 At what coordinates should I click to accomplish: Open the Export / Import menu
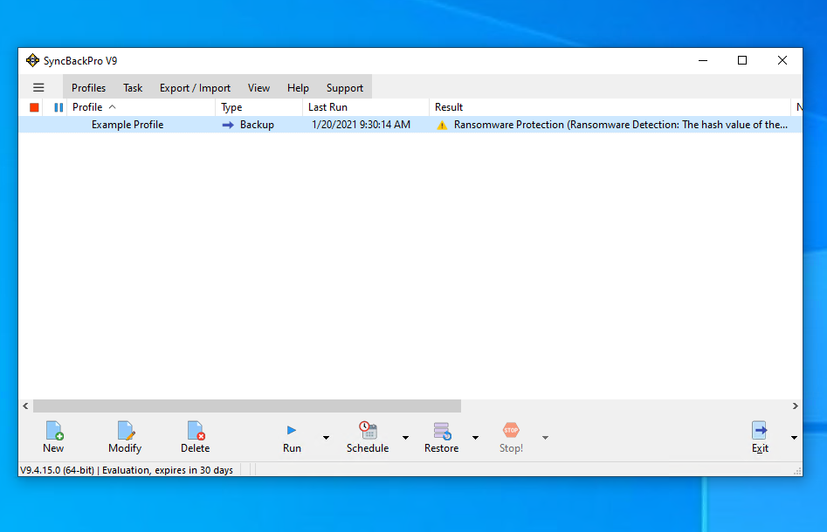point(195,88)
